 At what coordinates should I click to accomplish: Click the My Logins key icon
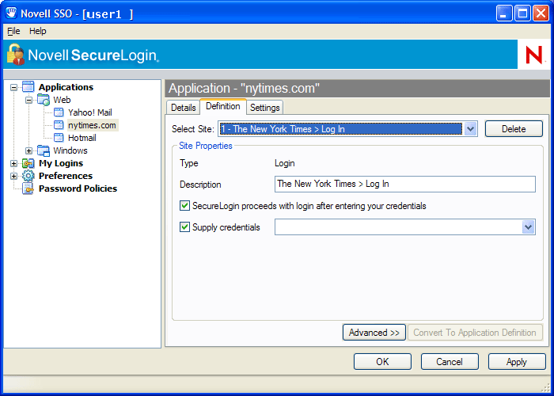point(28,163)
